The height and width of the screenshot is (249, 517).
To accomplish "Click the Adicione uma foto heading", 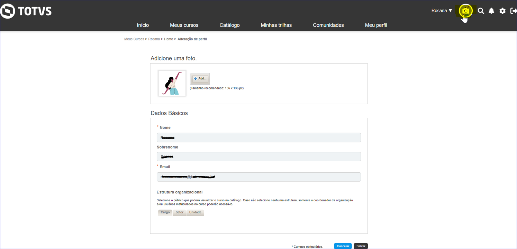I will 174,58.
